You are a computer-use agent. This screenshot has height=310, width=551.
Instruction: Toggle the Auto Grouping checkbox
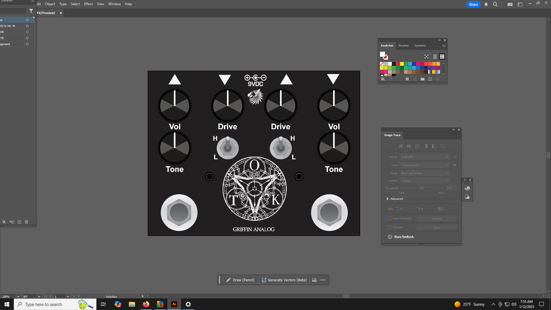pyautogui.click(x=390, y=218)
